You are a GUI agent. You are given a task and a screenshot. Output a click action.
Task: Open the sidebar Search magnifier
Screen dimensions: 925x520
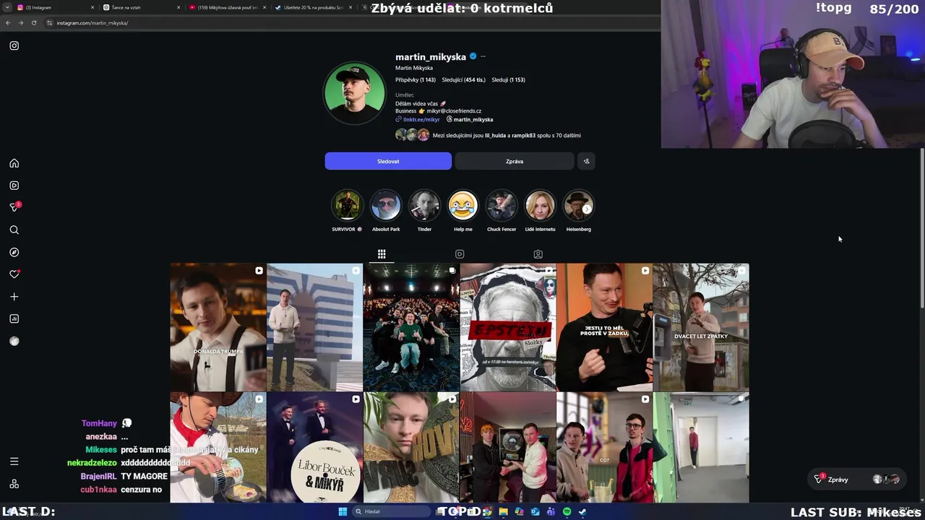pos(14,230)
